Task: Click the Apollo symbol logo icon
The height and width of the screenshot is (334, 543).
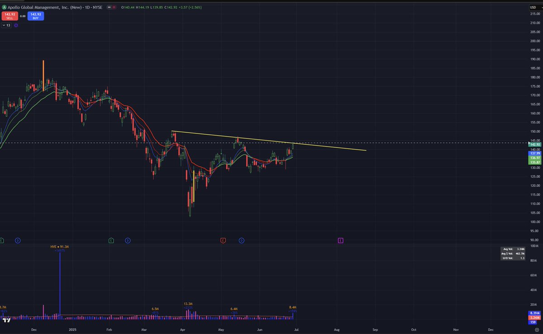Action: pyautogui.click(x=5, y=7)
